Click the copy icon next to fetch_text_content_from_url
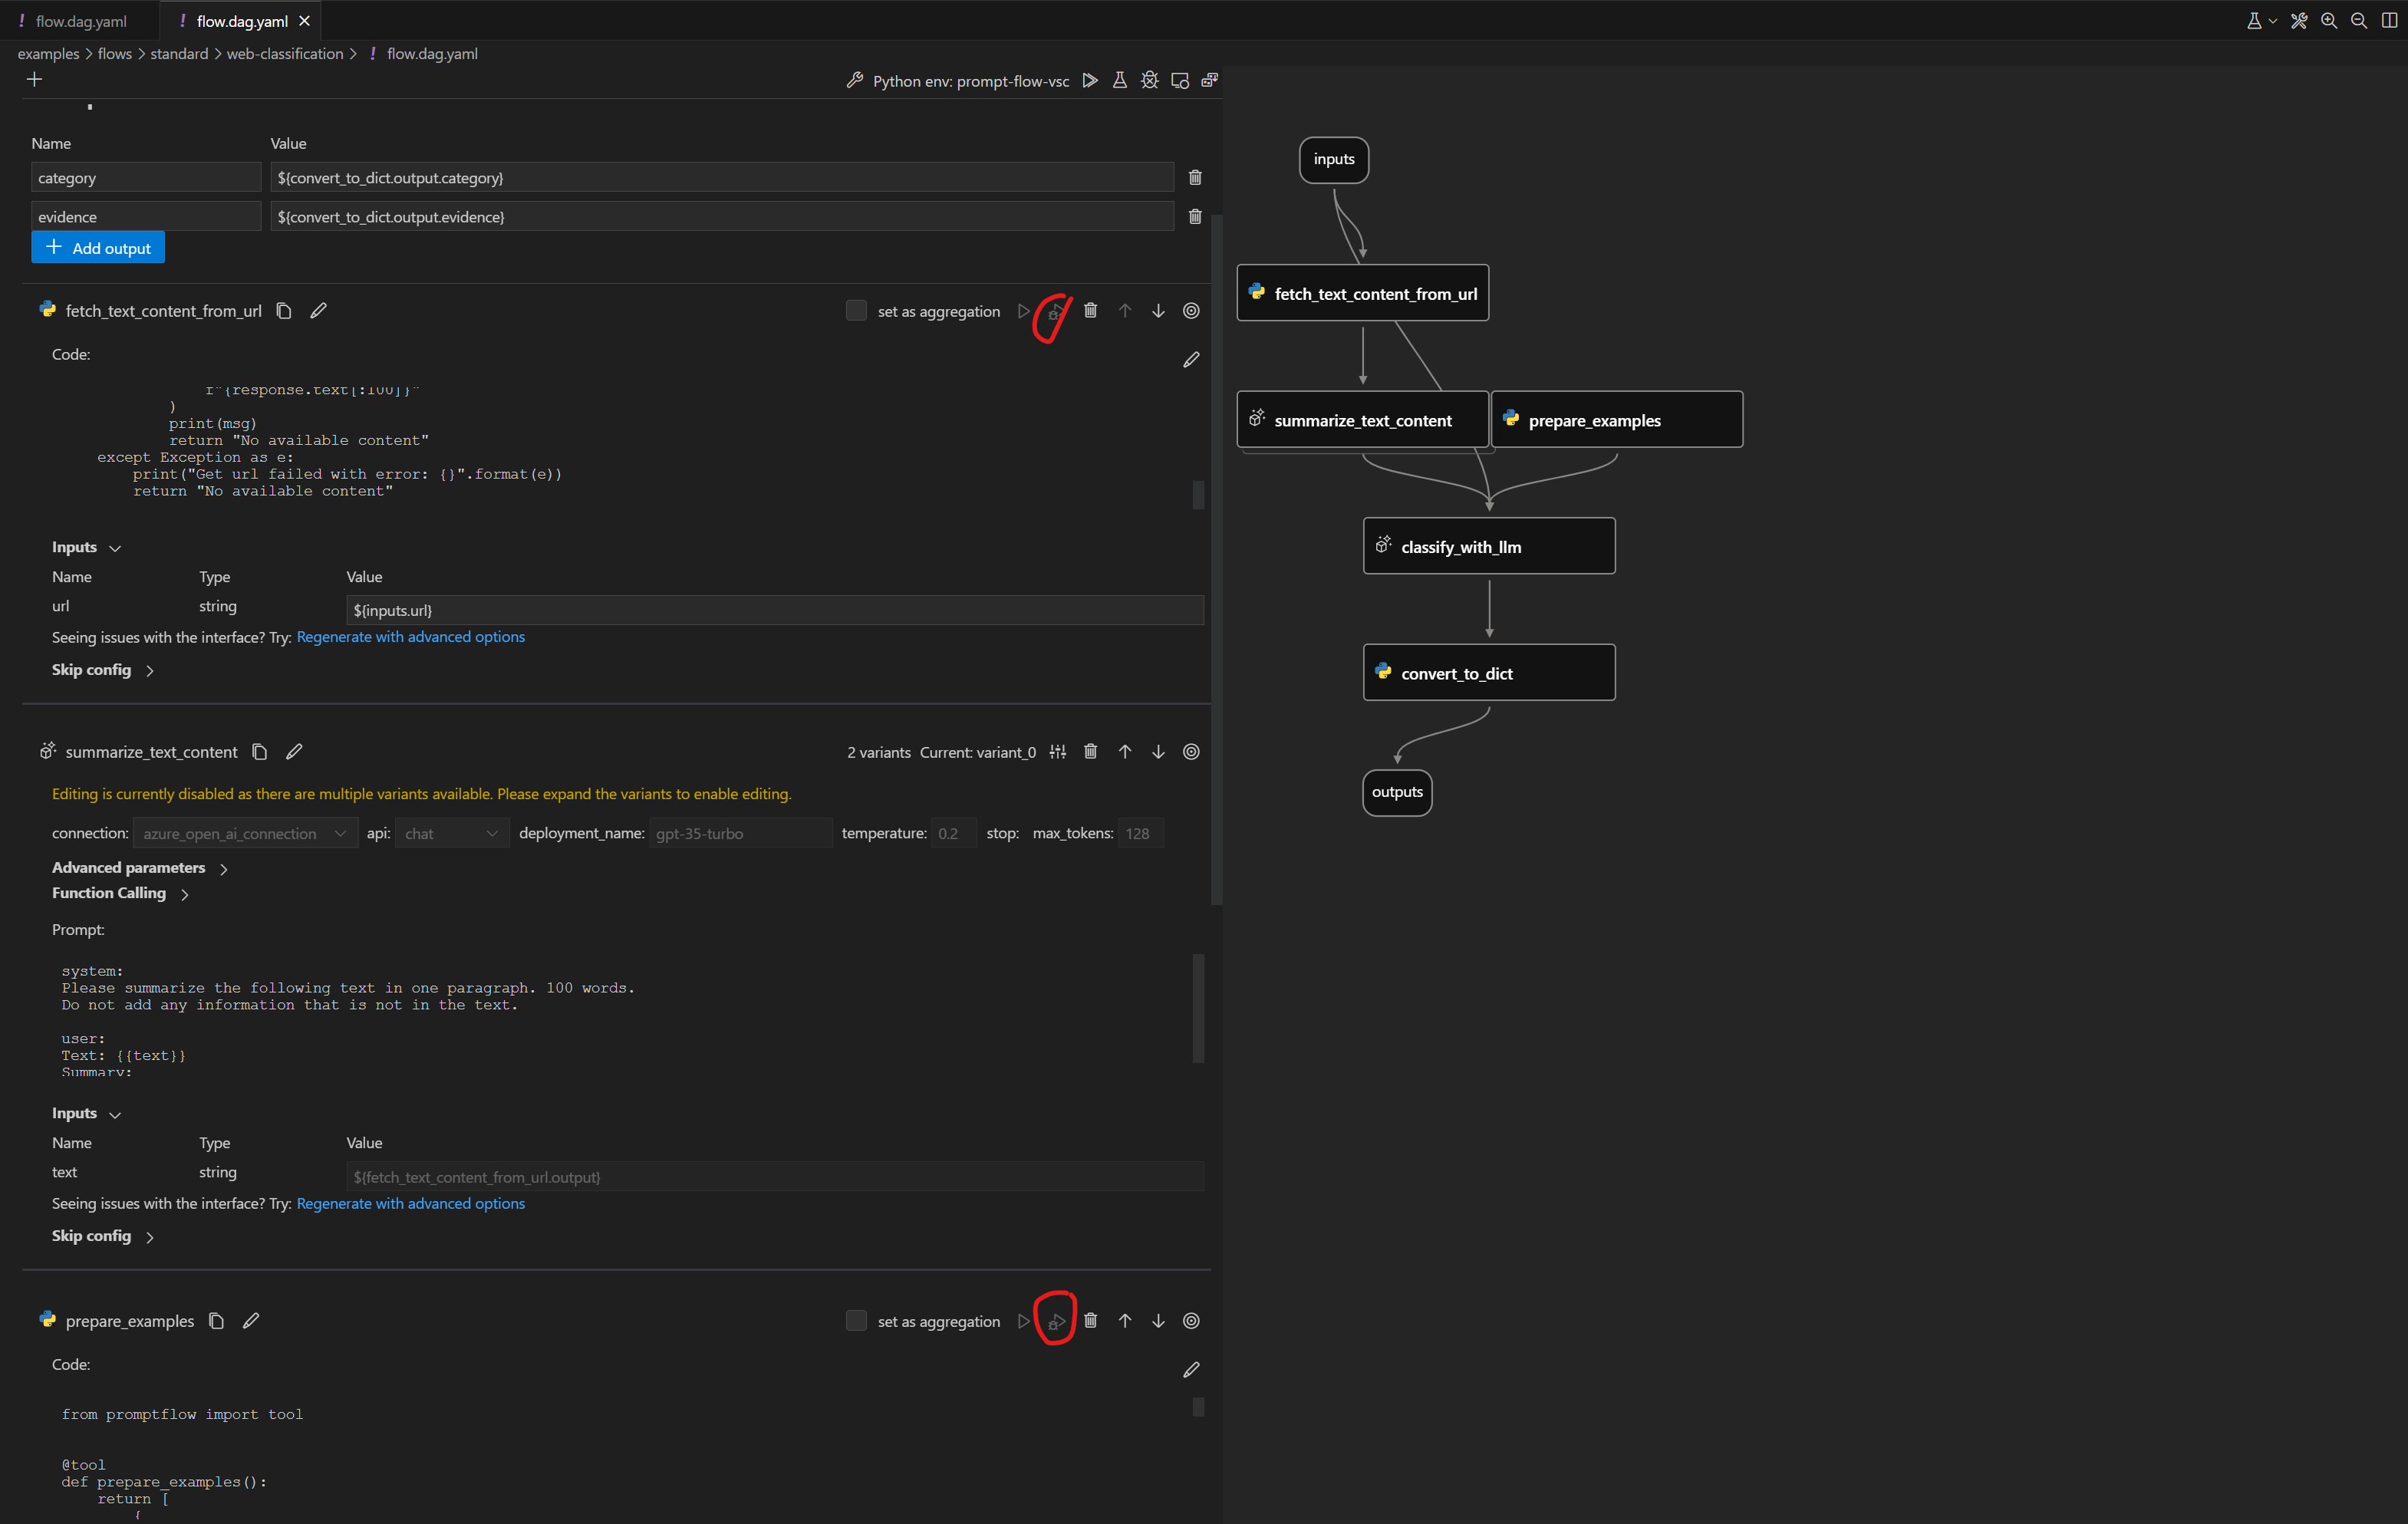The image size is (2408, 1524). click(284, 311)
